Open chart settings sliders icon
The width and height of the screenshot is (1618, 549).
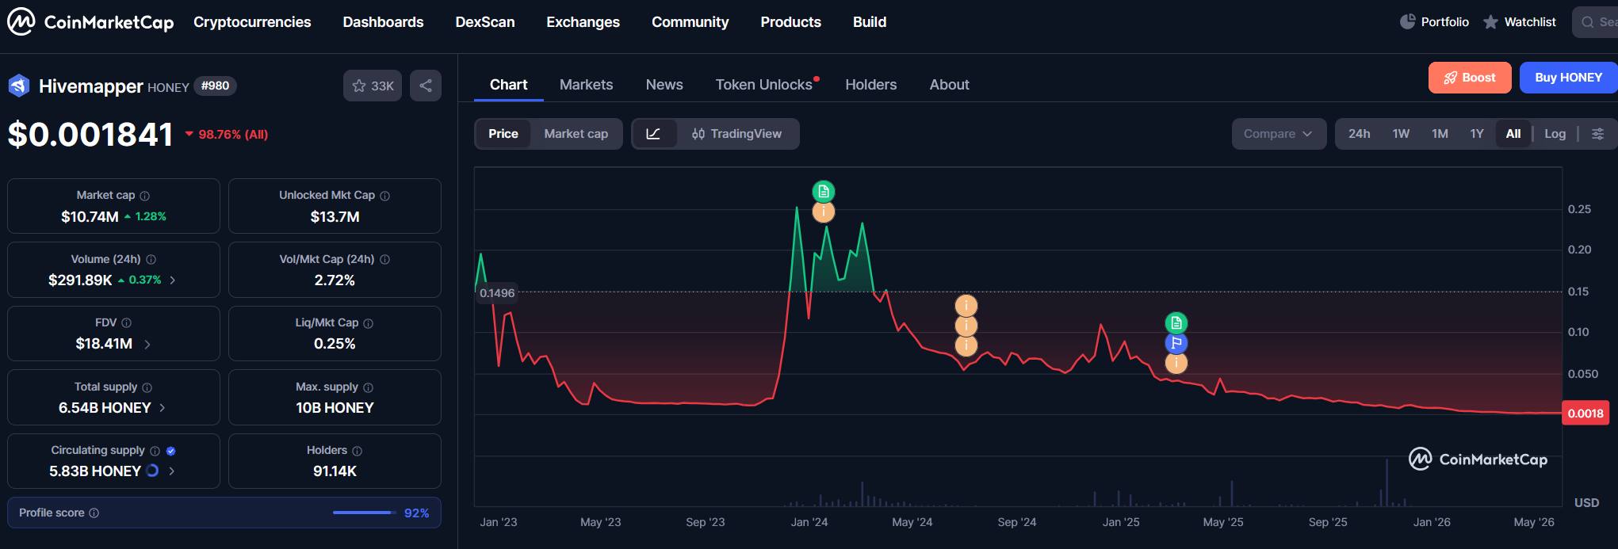click(x=1597, y=134)
